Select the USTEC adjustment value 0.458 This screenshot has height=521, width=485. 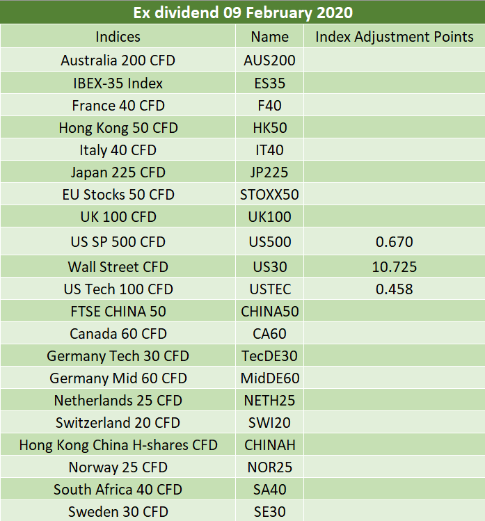[395, 289]
